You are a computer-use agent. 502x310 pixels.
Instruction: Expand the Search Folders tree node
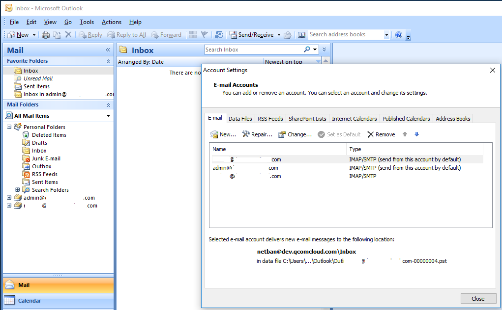pos(18,190)
